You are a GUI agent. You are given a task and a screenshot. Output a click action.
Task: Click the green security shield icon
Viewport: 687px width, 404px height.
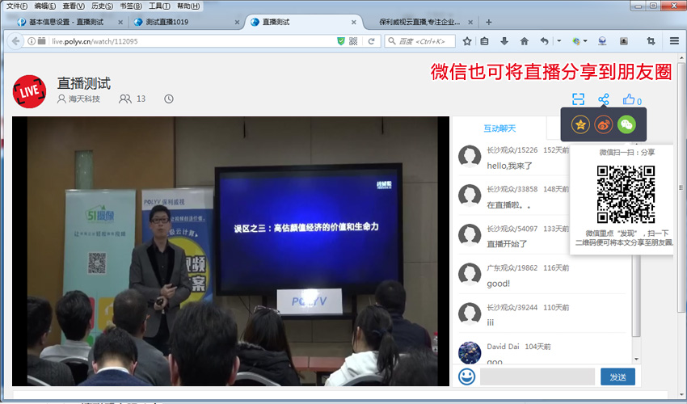[341, 41]
